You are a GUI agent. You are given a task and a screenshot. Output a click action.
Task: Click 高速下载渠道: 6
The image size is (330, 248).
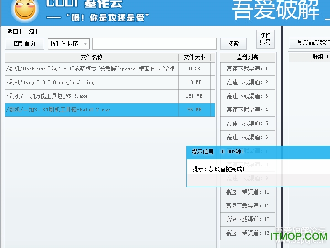(248, 137)
